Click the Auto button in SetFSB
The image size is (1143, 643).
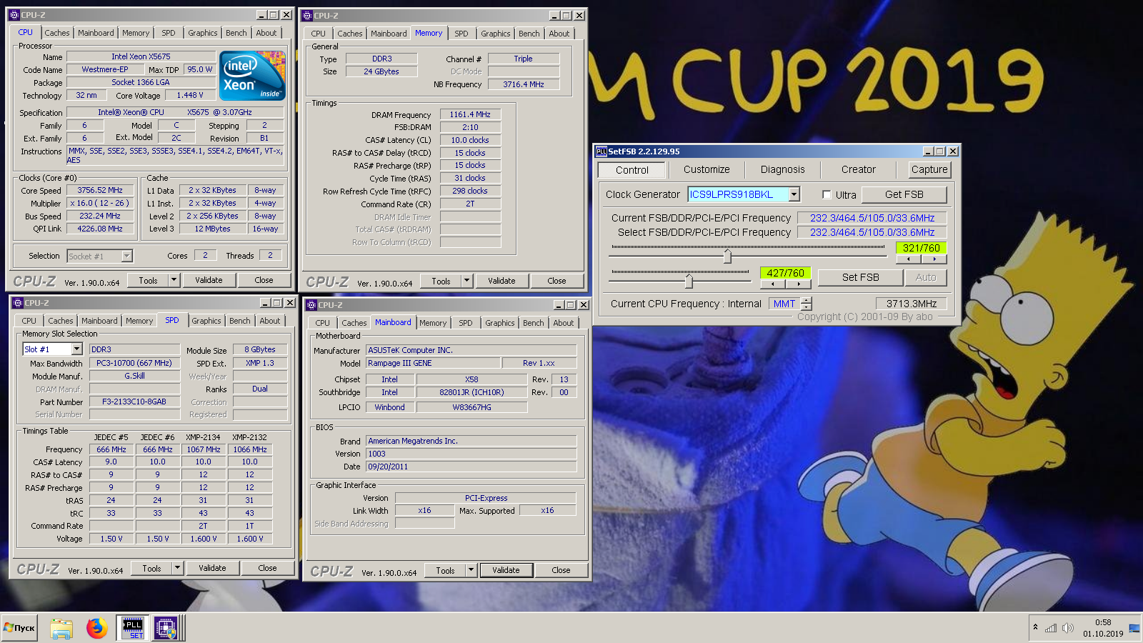[926, 277]
